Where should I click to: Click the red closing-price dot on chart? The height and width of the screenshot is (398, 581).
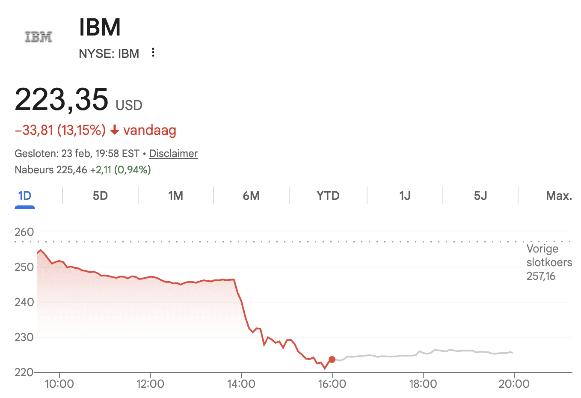(x=332, y=359)
